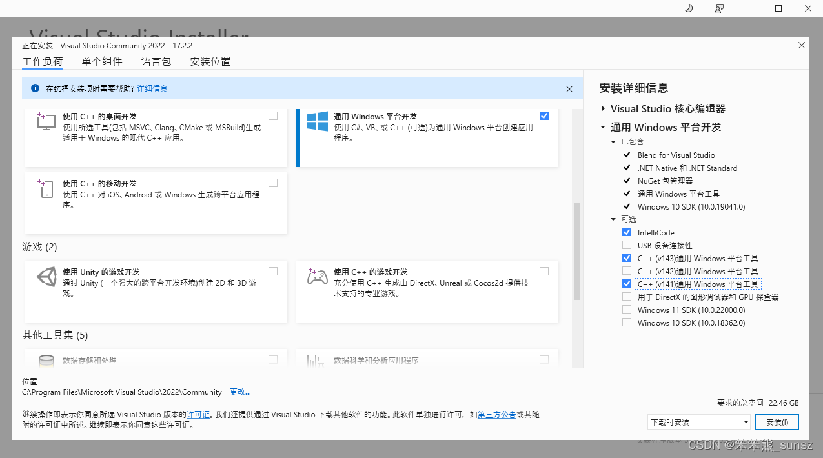Click the C++ desktop development workload icon
The height and width of the screenshot is (458, 823).
click(46, 121)
